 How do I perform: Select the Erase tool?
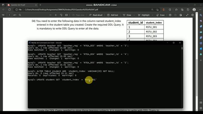(x=160, y=15)
